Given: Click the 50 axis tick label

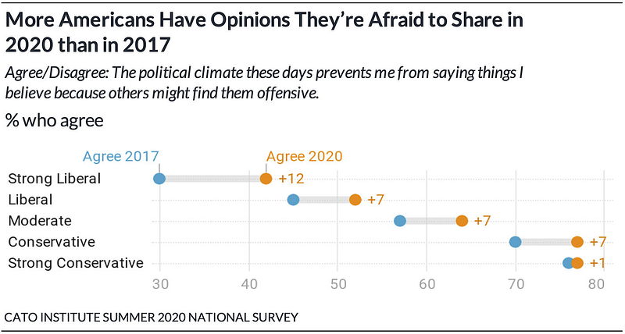Looking at the screenshot, I should coord(337,286).
